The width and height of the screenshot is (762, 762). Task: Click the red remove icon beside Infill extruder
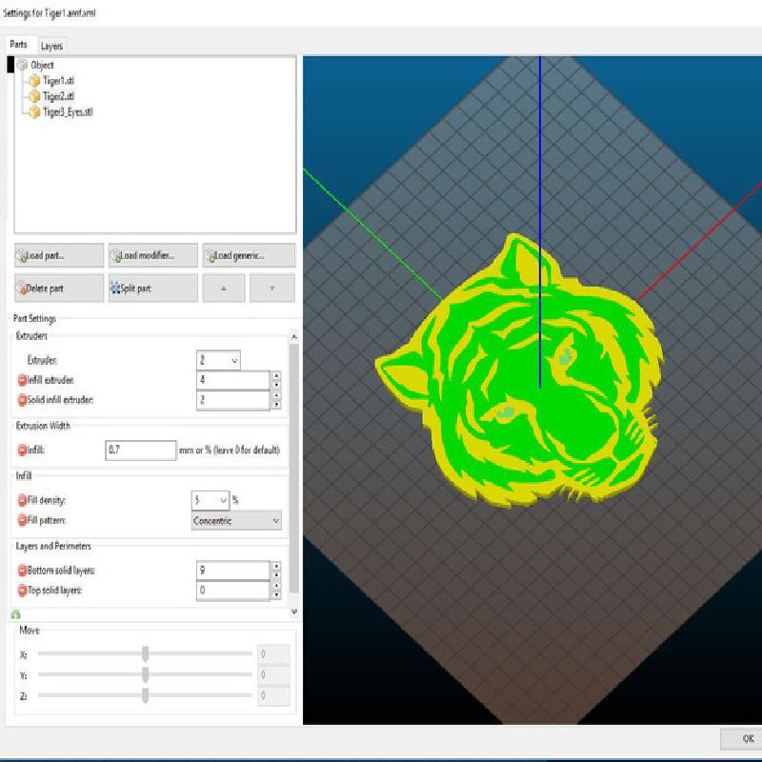(x=23, y=380)
